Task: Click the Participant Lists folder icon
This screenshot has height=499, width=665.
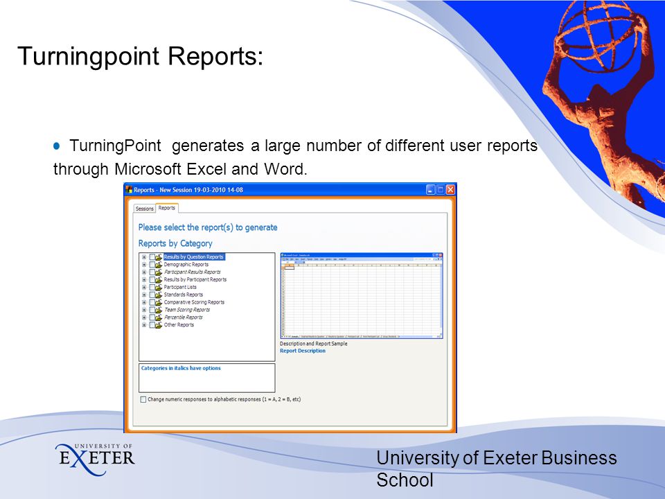Action: coord(159,287)
